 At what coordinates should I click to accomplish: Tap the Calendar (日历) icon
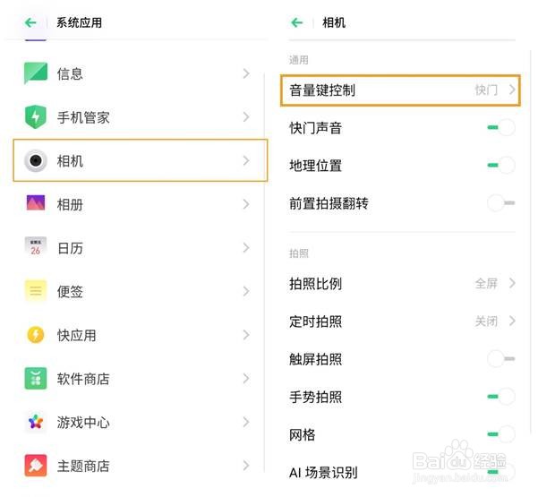tap(36, 248)
